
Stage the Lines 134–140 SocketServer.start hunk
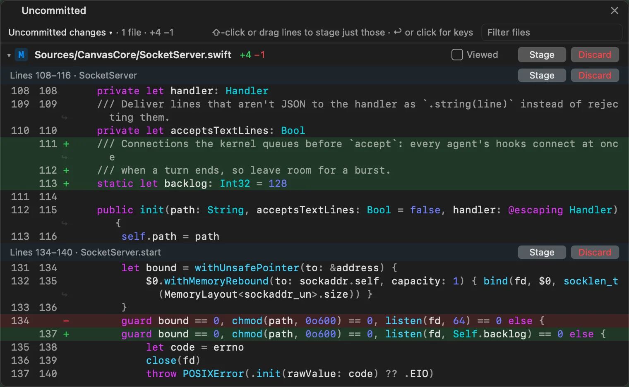542,252
